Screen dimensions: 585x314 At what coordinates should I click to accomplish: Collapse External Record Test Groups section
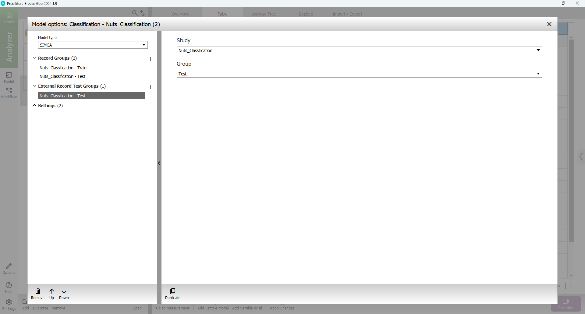pyautogui.click(x=34, y=86)
